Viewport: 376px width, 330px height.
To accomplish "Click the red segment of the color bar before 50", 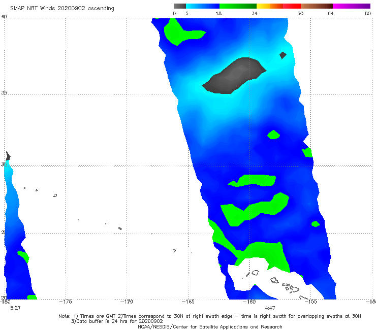I will tap(292, 6).
